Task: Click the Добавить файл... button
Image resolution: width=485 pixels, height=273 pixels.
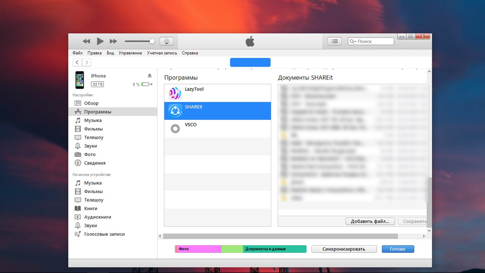Action: pos(370,221)
